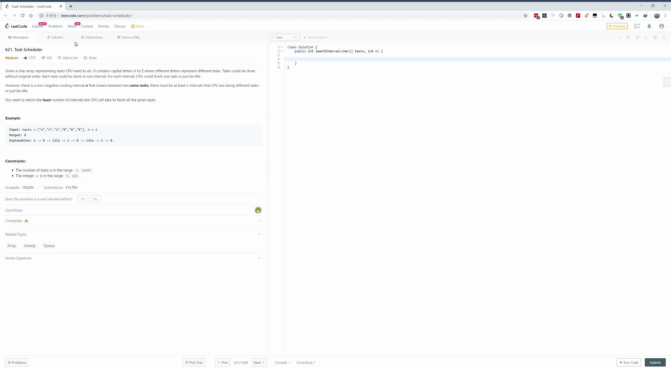This screenshot has height=369, width=671.
Task: Click the LeetCode logo
Action: [16, 26]
